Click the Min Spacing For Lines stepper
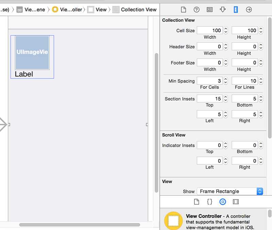The height and width of the screenshot is (230, 272). pyautogui.click(x=261, y=81)
